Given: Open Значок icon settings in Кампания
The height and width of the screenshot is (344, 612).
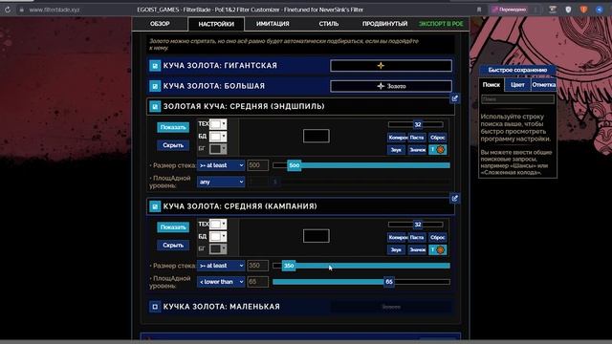Looking at the screenshot, I should [x=417, y=249].
